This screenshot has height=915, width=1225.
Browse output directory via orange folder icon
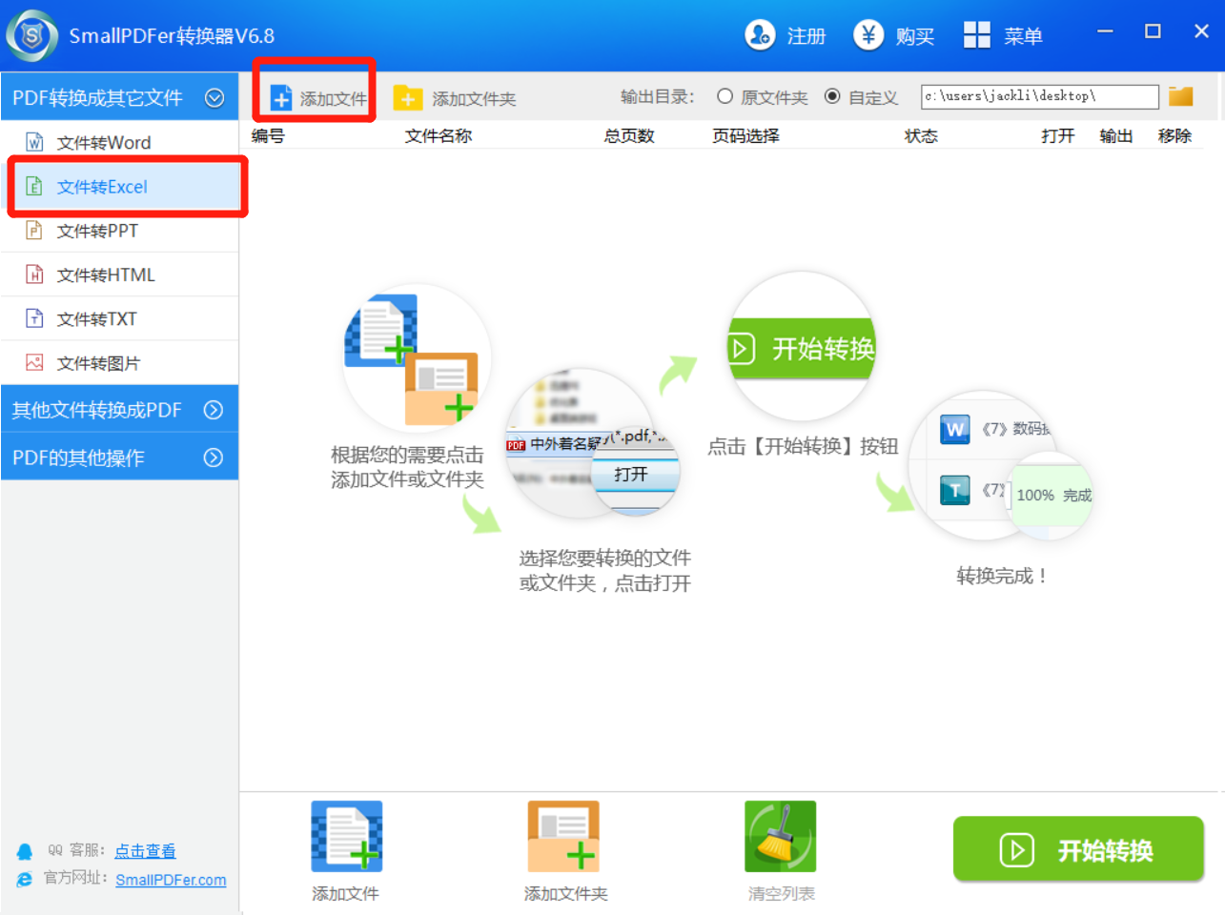click(x=1181, y=96)
